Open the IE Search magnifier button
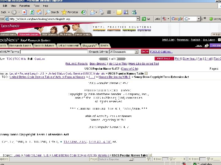Viewport: 221px width, 165px height. pos(52,12)
